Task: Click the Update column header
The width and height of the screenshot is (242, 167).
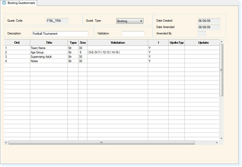Action: (x=202, y=43)
